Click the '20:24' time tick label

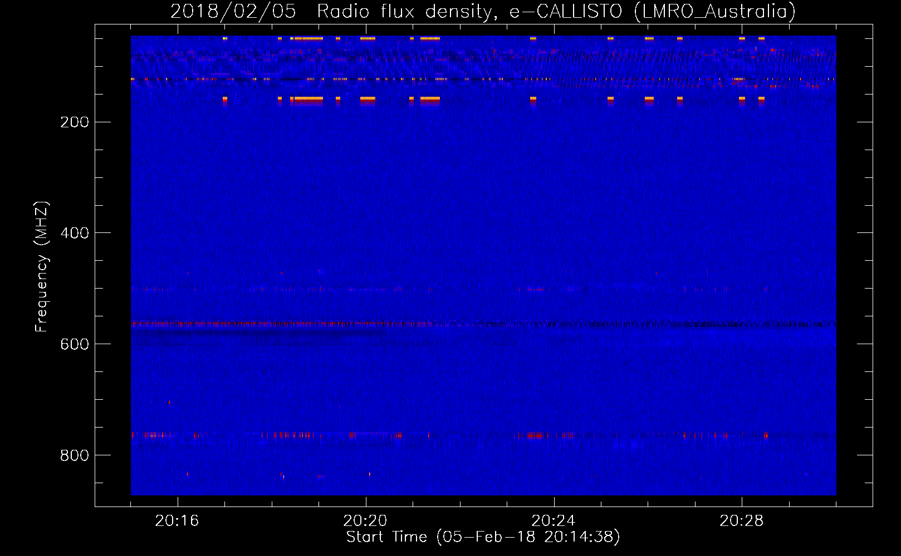pos(554,521)
